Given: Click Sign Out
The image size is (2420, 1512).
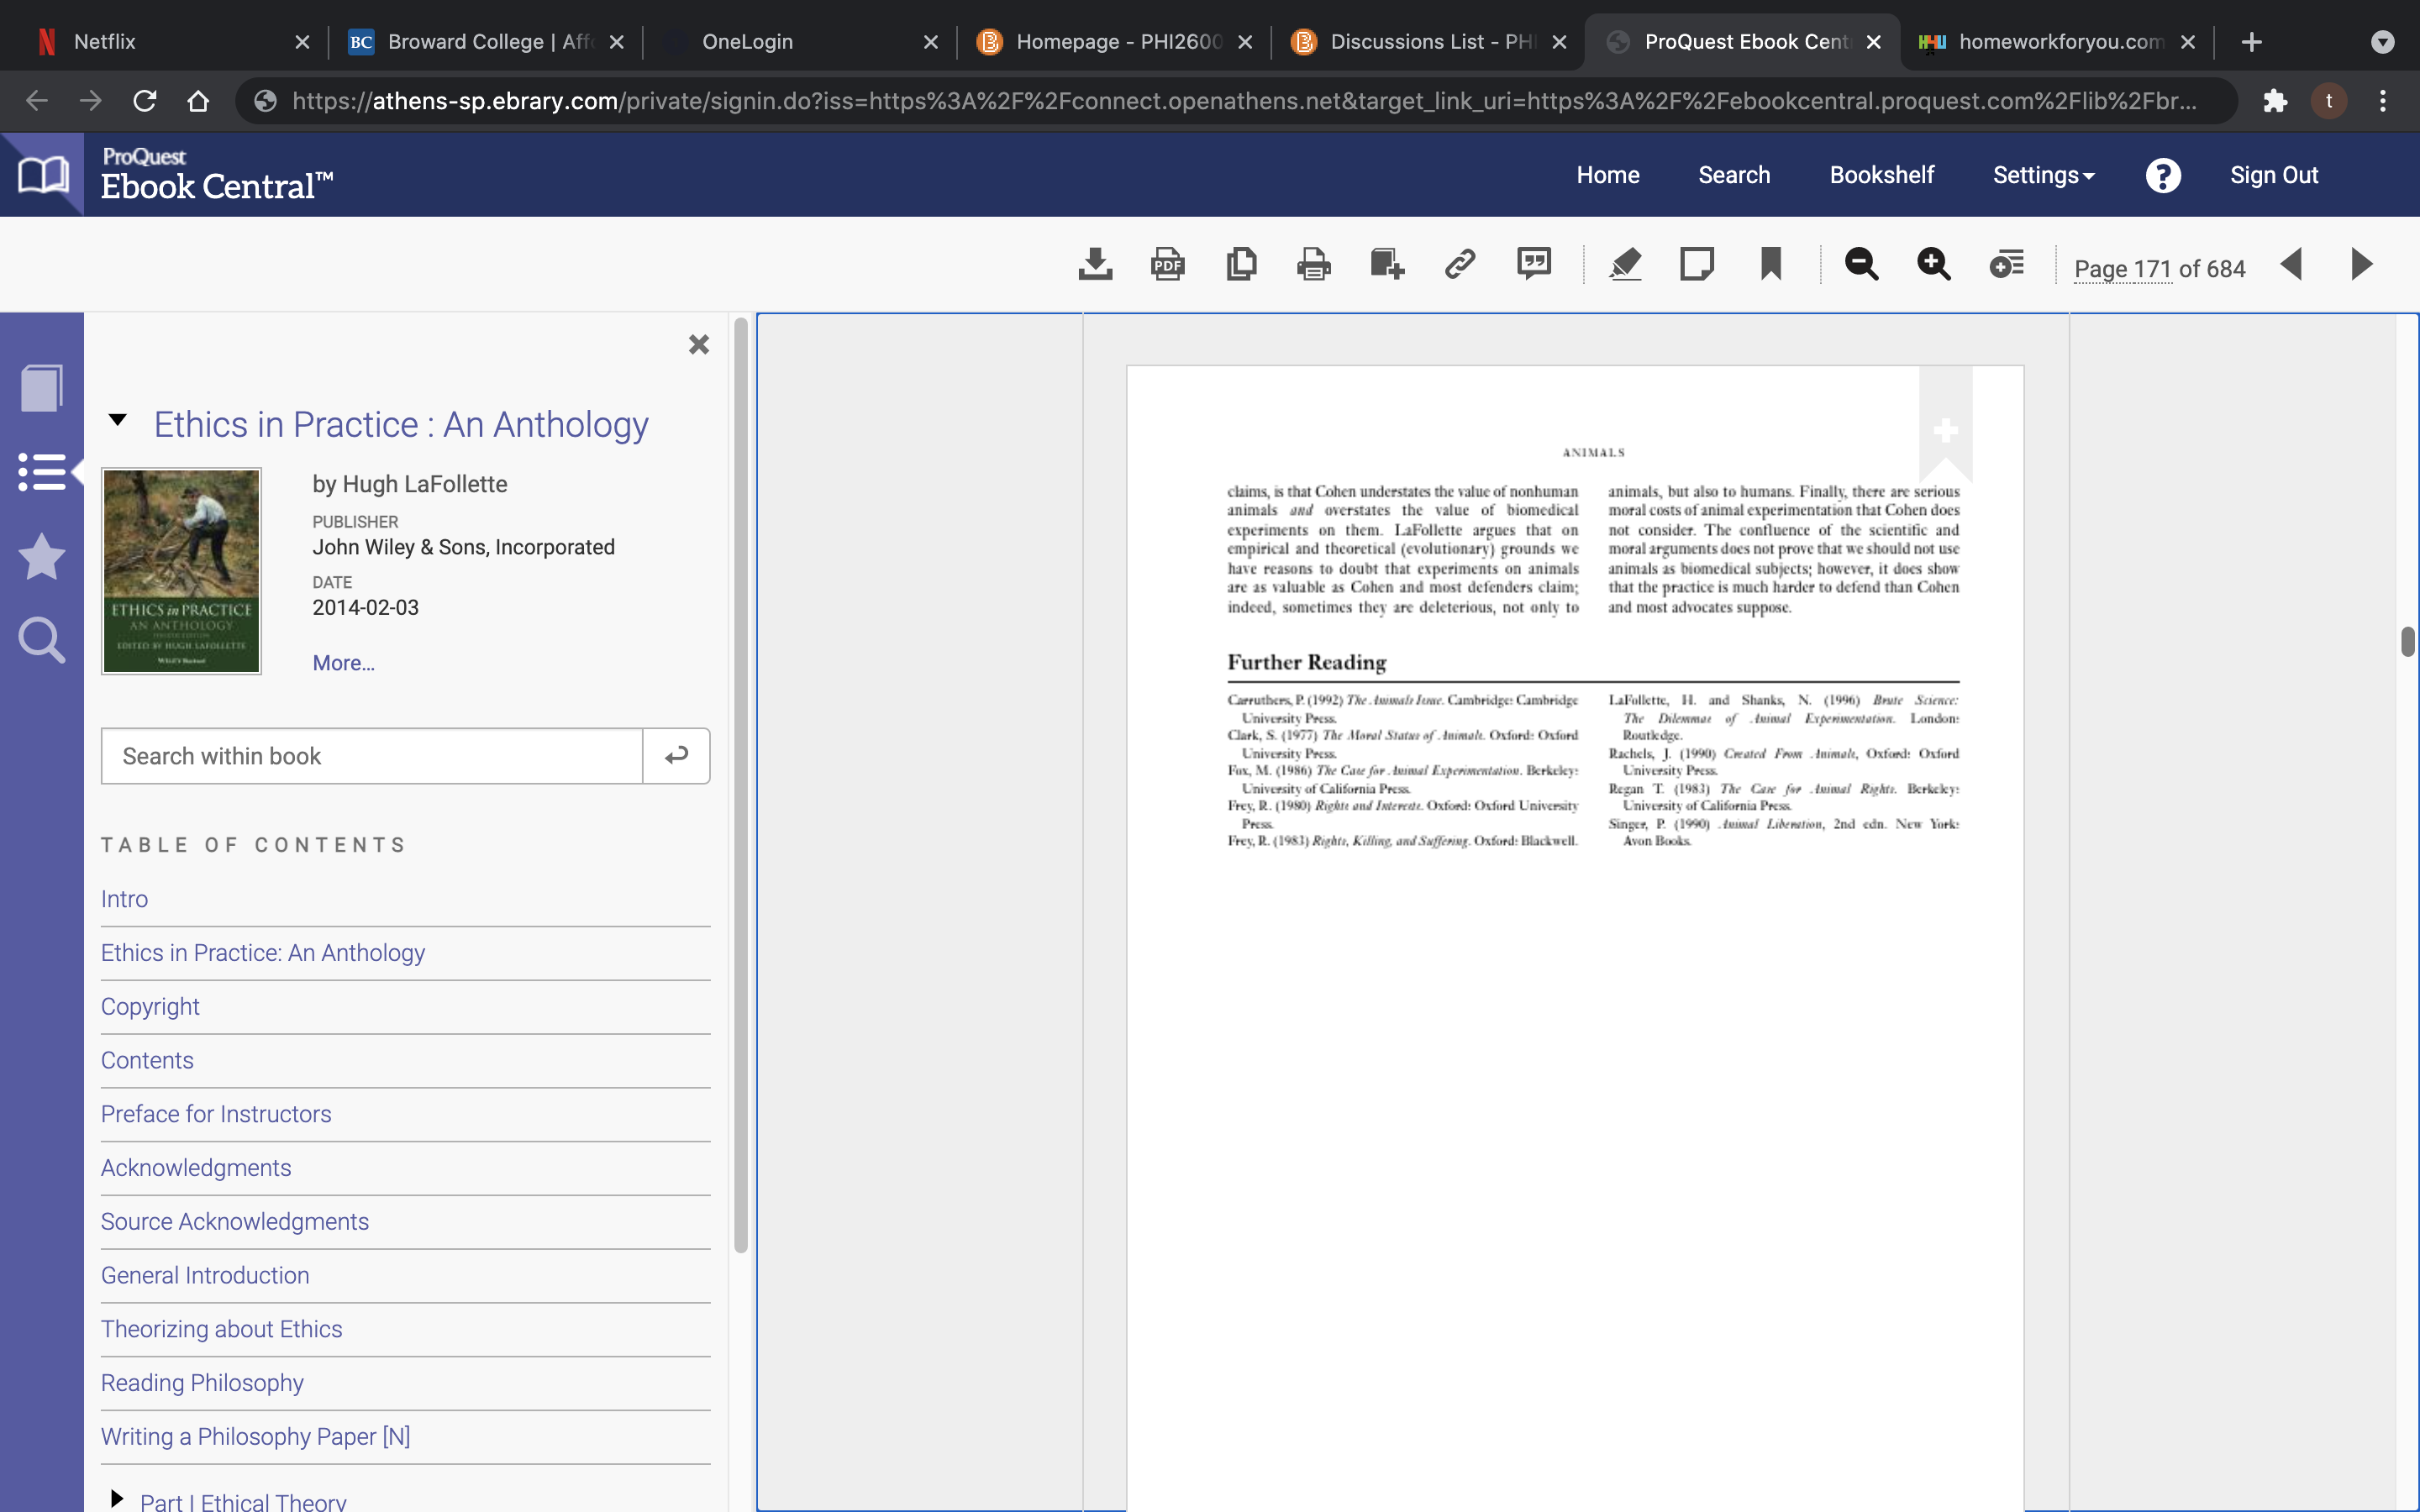Looking at the screenshot, I should pyautogui.click(x=2274, y=175).
